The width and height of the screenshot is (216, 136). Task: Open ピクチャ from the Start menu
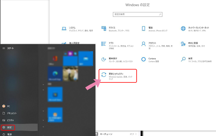point(8,120)
